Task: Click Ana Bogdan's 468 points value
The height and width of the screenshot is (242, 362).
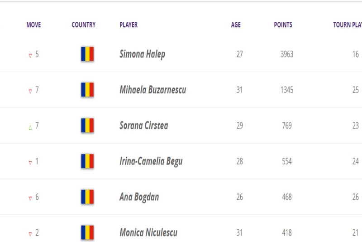Action: (286, 197)
